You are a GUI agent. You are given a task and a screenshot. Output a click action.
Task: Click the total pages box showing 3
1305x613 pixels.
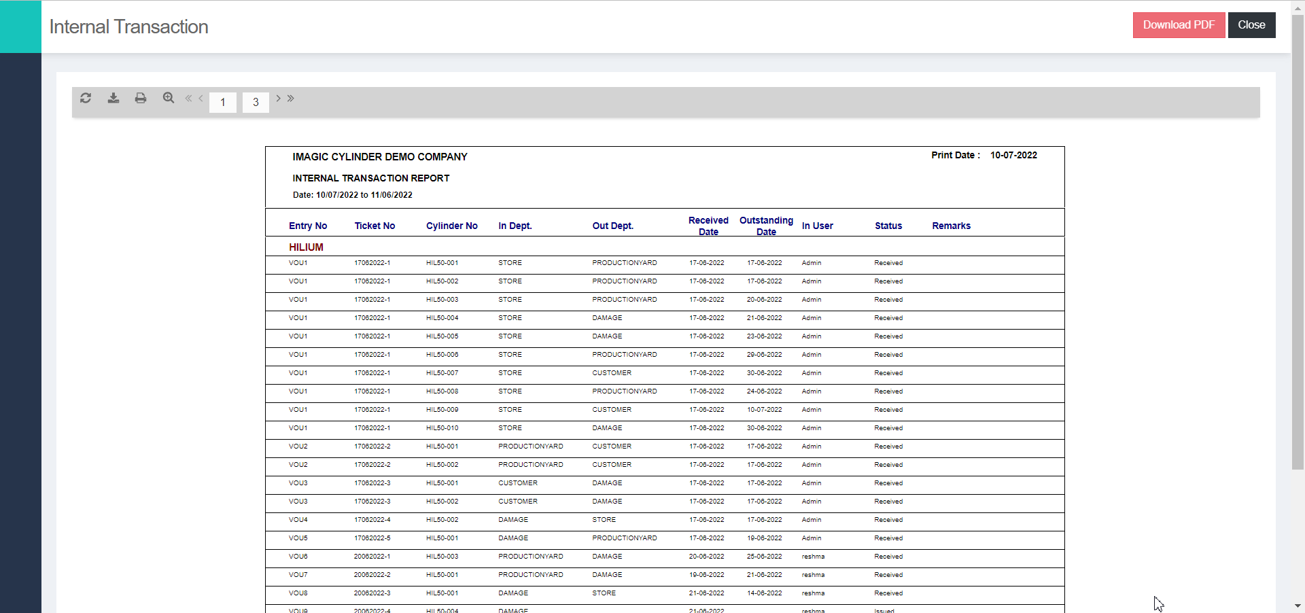256,102
